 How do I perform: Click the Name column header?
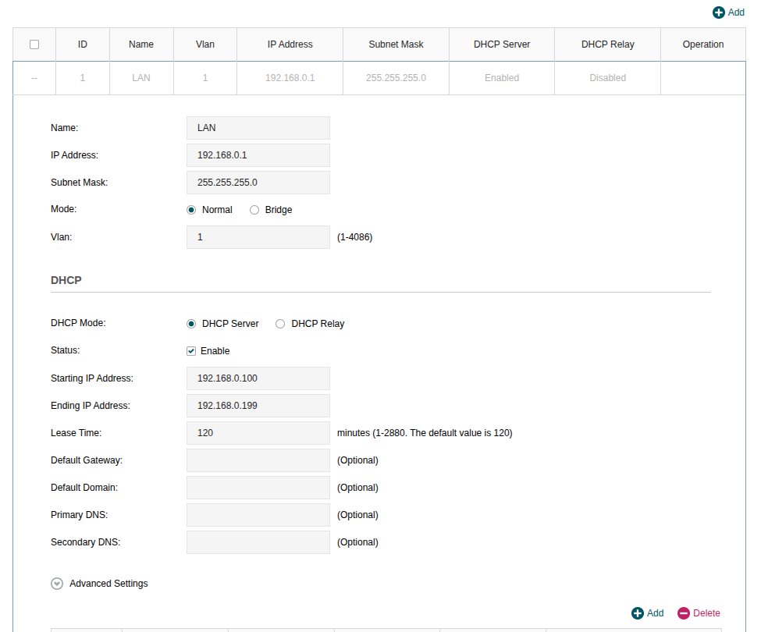point(141,44)
